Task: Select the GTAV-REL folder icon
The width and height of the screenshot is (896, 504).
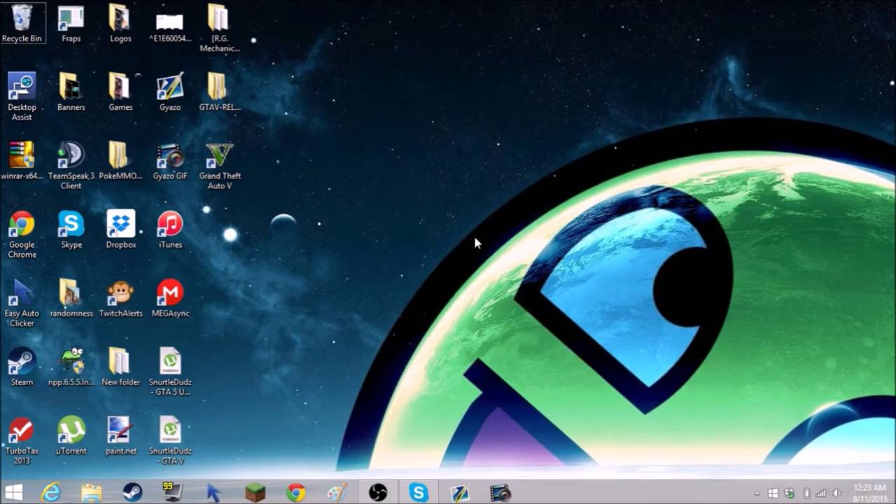Action: [x=219, y=92]
